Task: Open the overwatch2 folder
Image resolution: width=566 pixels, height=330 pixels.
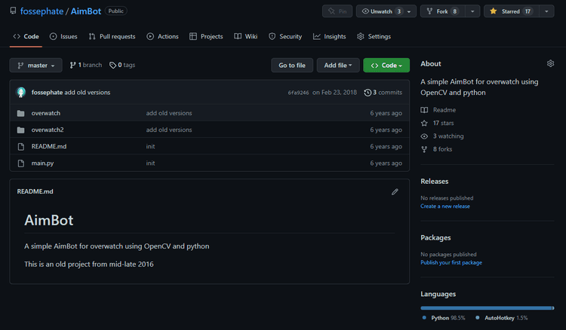Action: (48, 130)
